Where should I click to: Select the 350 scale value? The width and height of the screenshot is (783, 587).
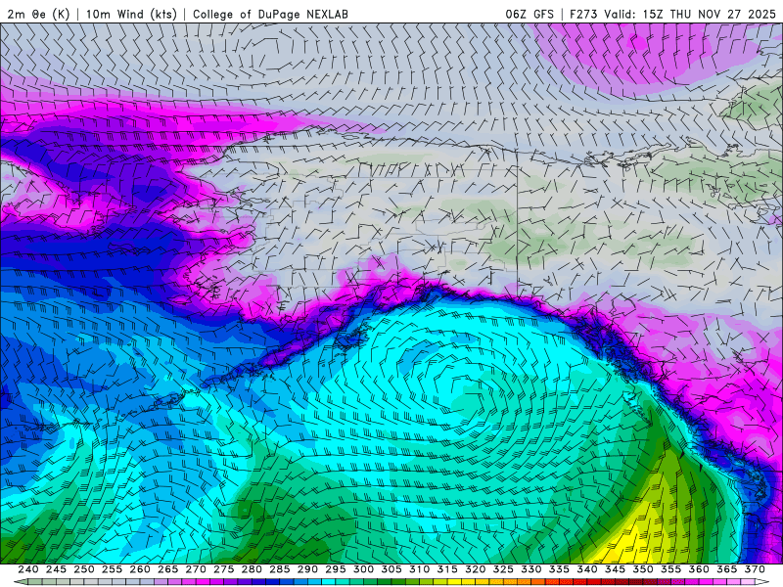point(643,569)
